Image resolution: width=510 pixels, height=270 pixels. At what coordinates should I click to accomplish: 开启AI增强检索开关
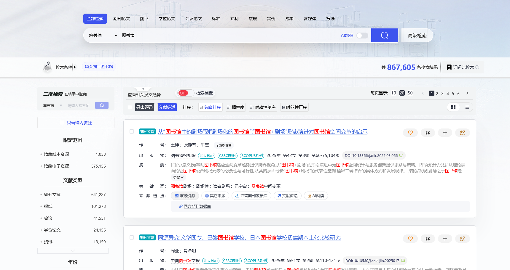[362, 35]
